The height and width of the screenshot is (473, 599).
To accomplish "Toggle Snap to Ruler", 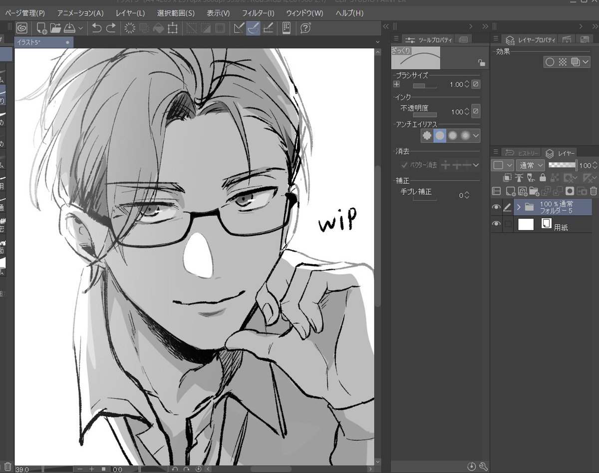I will (239, 28).
